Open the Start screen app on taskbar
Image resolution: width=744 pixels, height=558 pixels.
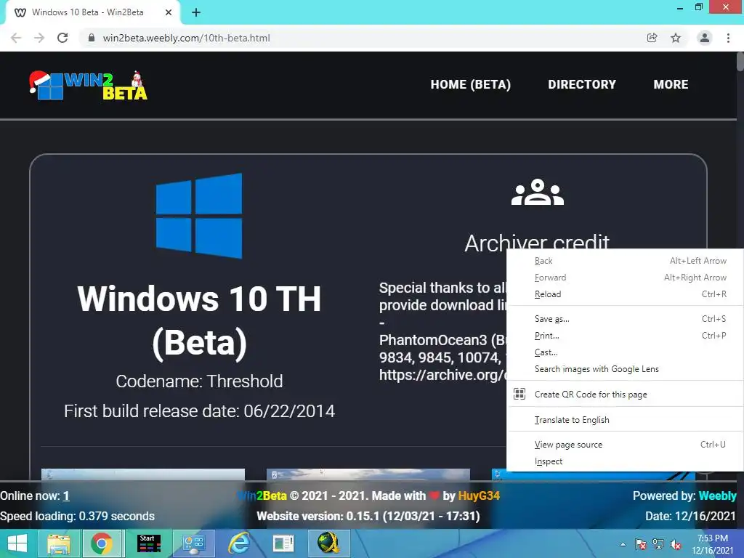coord(148,543)
